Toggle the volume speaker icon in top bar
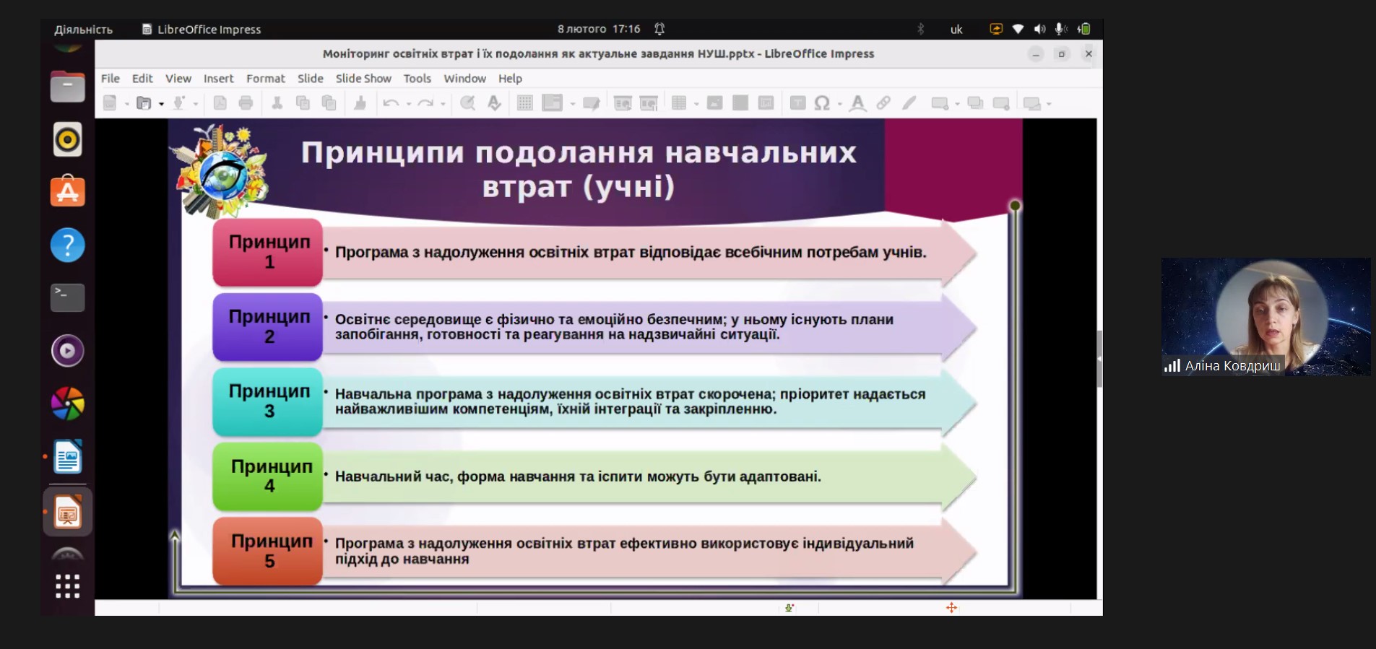The height and width of the screenshot is (649, 1376). pyautogui.click(x=1039, y=29)
